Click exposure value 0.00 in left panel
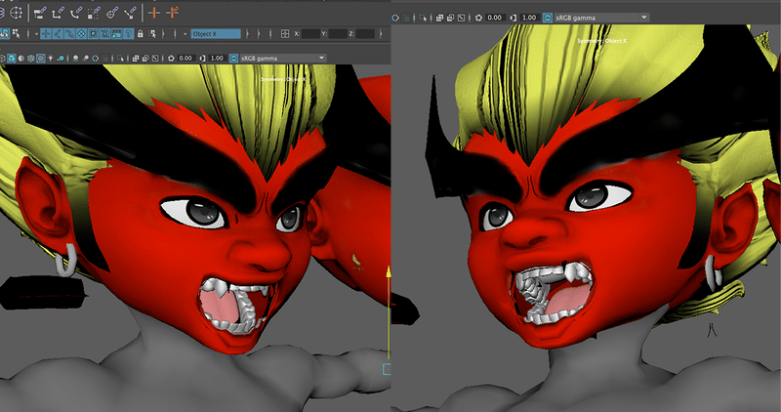The width and height of the screenshot is (781, 412). tap(185, 59)
